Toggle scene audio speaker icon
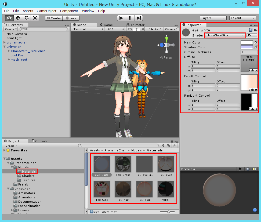The height and width of the screenshot is (222, 261). tap(143, 29)
